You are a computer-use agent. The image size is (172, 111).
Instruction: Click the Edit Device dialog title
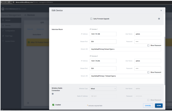(57, 10)
